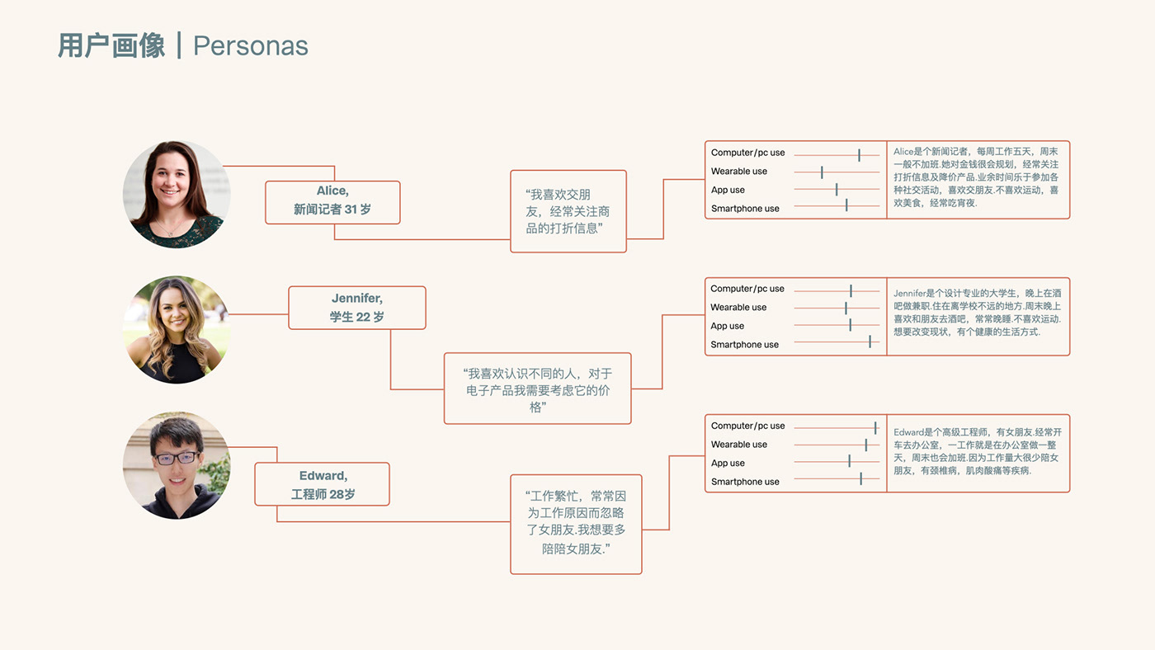Click Edward's profile photo
Viewport: 1155px width, 650px height.
pos(177,465)
